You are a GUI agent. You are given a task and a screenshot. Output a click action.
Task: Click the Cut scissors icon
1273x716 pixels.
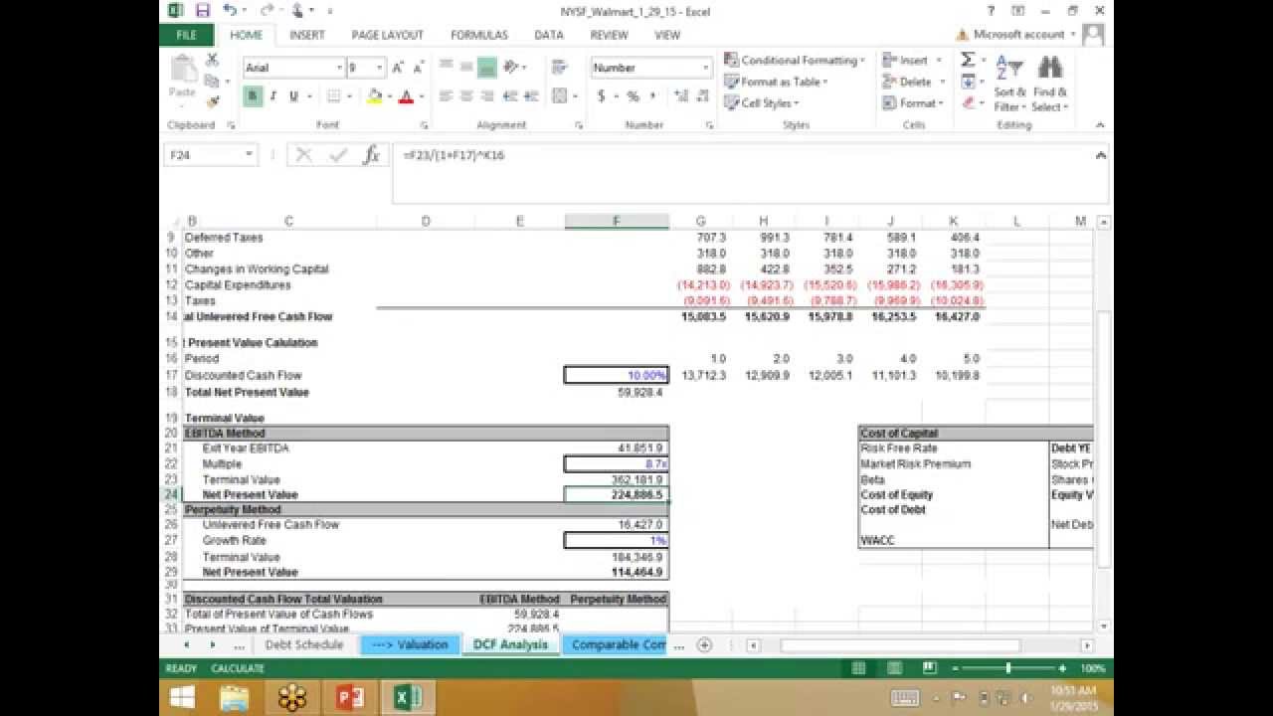tap(212, 60)
